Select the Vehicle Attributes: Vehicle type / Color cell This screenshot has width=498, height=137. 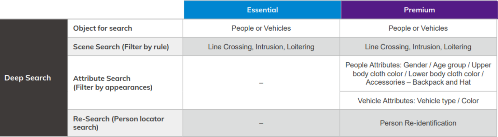418,101
